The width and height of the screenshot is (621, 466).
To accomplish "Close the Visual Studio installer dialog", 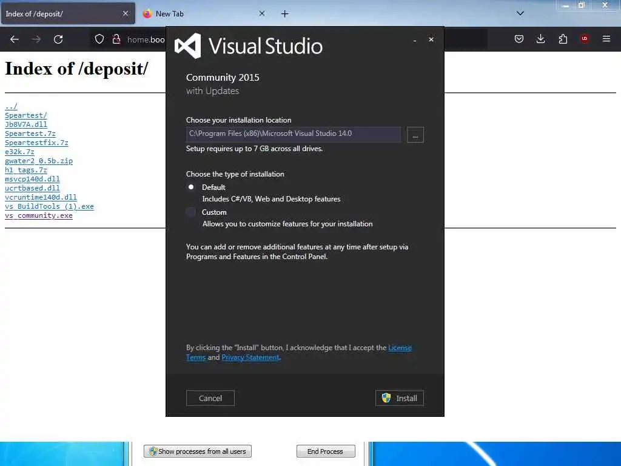I will [431, 39].
